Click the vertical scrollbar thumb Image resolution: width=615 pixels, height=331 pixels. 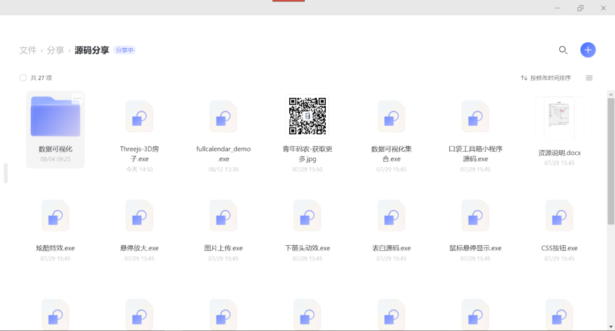click(x=610, y=162)
